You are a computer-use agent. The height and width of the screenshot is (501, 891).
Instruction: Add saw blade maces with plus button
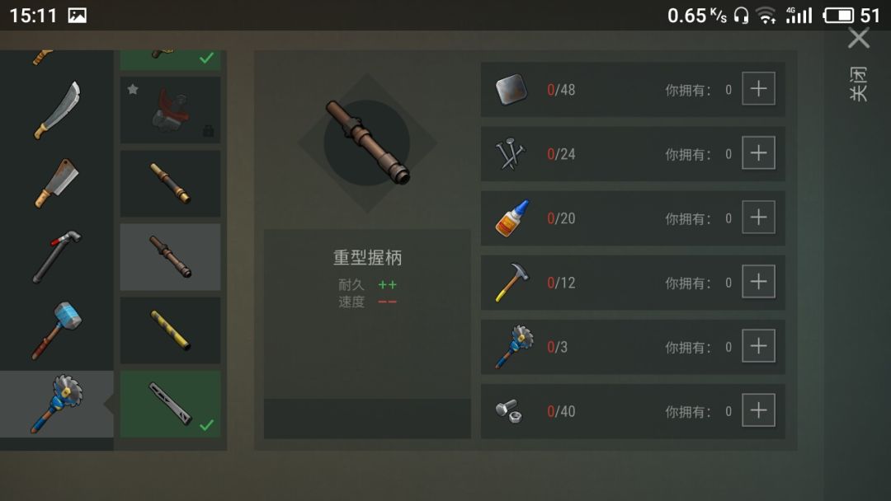pos(759,346)
